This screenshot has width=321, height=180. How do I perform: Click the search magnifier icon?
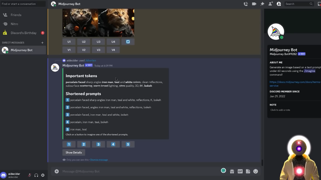(x=311, y=4)
